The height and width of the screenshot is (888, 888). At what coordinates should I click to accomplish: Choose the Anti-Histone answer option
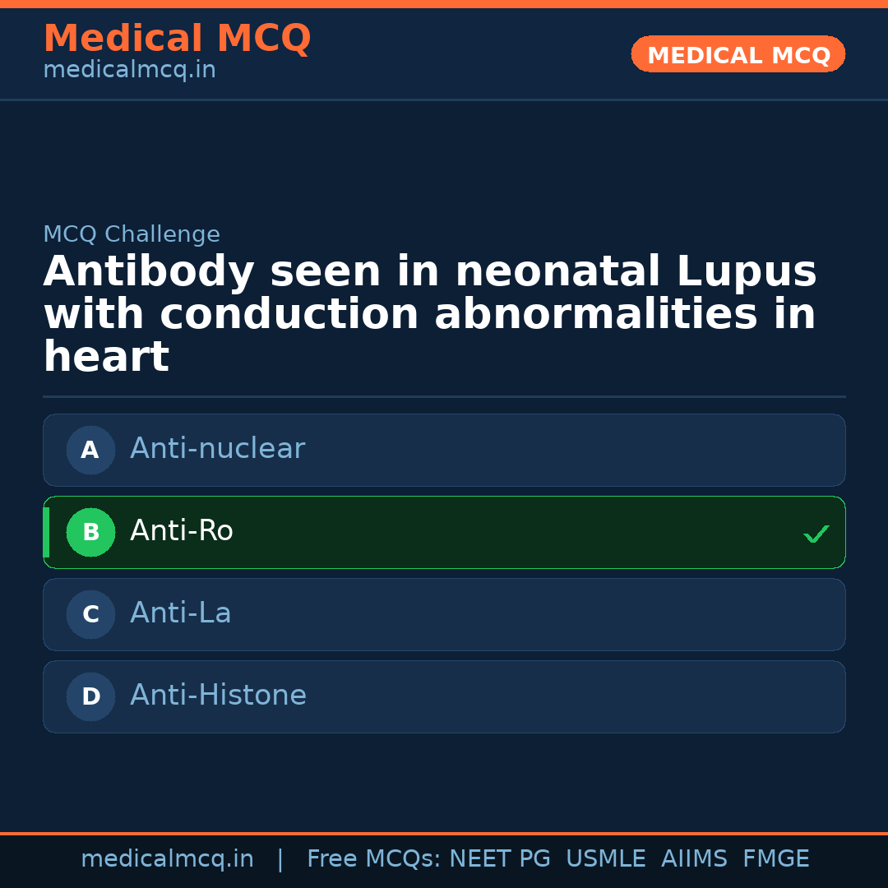444,696
